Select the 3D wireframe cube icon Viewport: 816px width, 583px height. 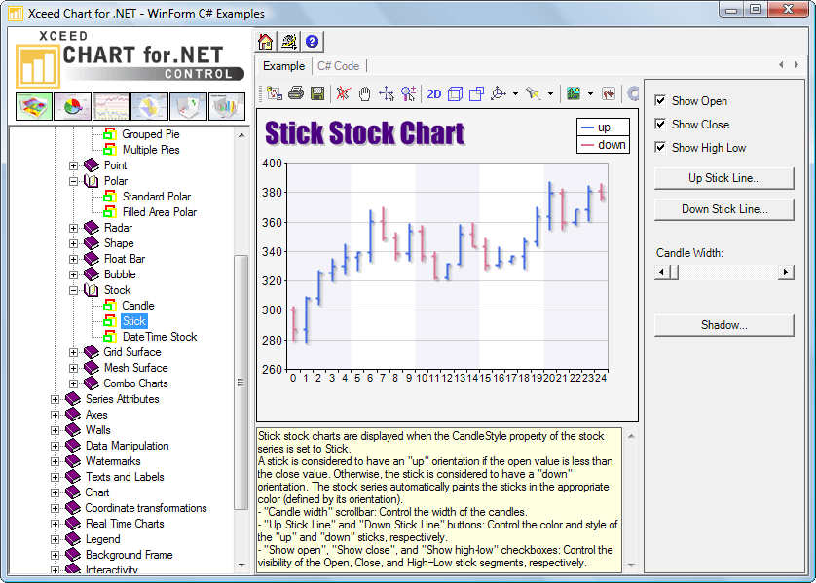tap(456, 93)
